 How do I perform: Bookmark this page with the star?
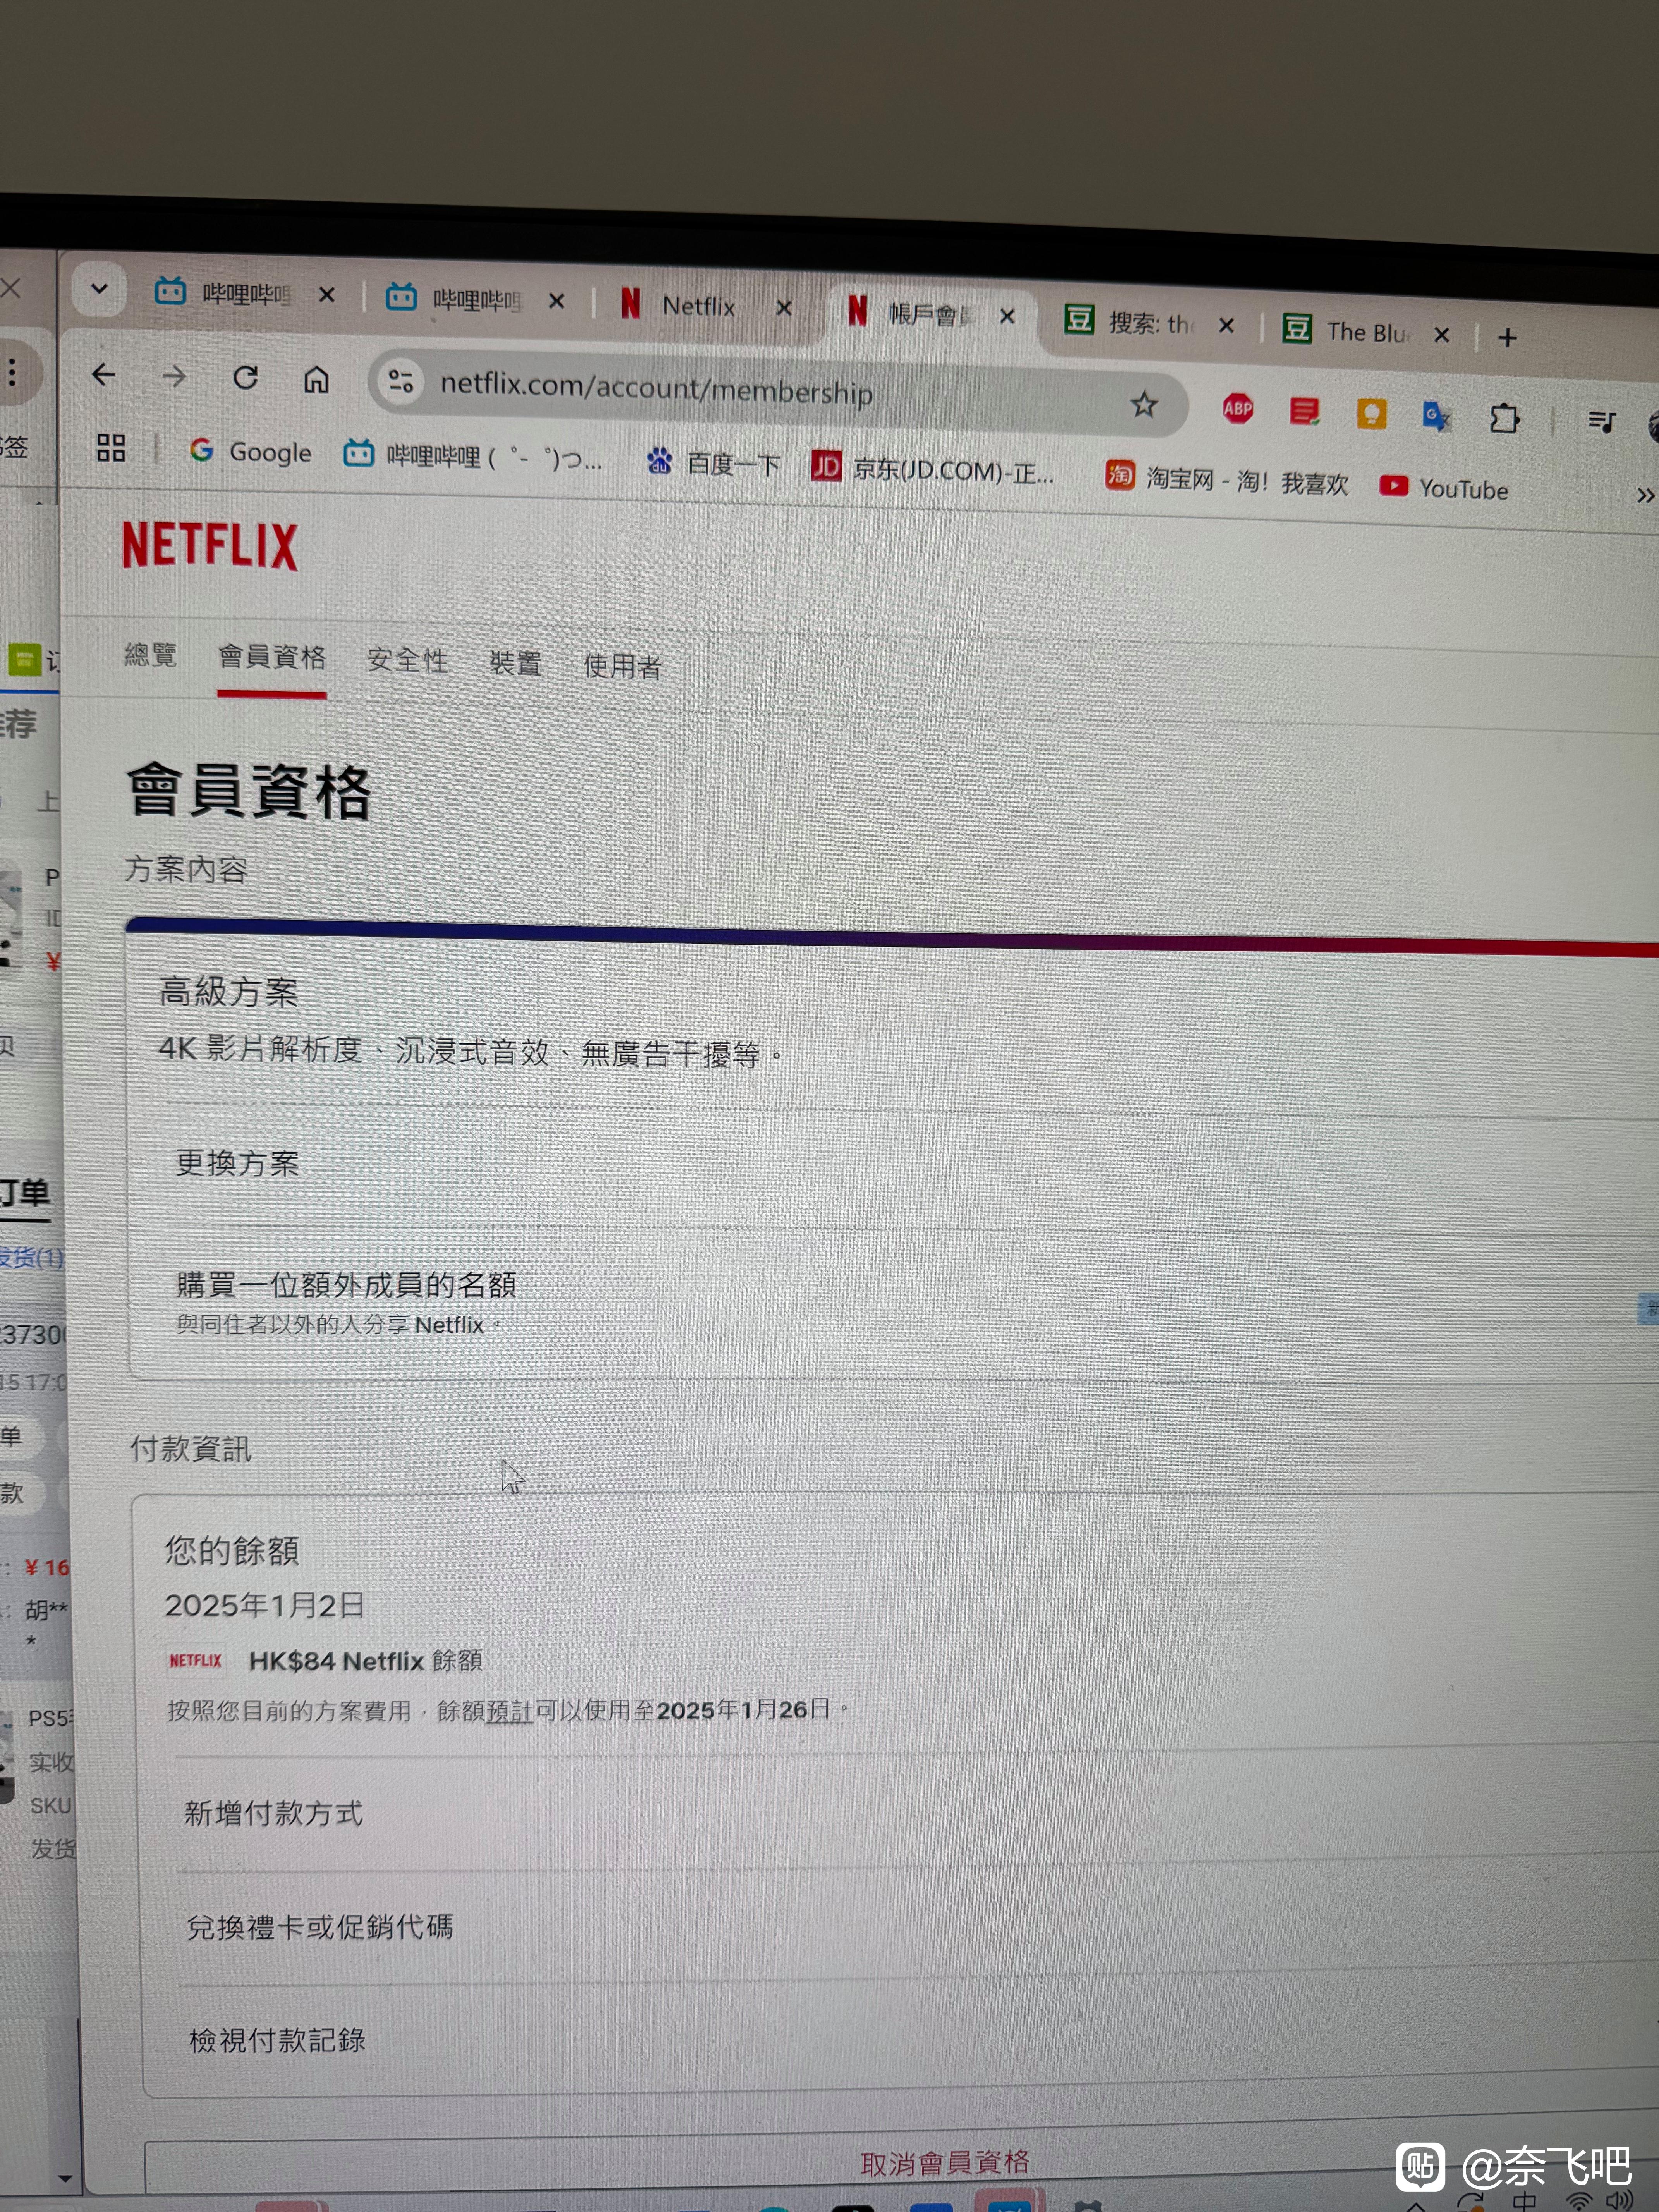(1144, 405)
